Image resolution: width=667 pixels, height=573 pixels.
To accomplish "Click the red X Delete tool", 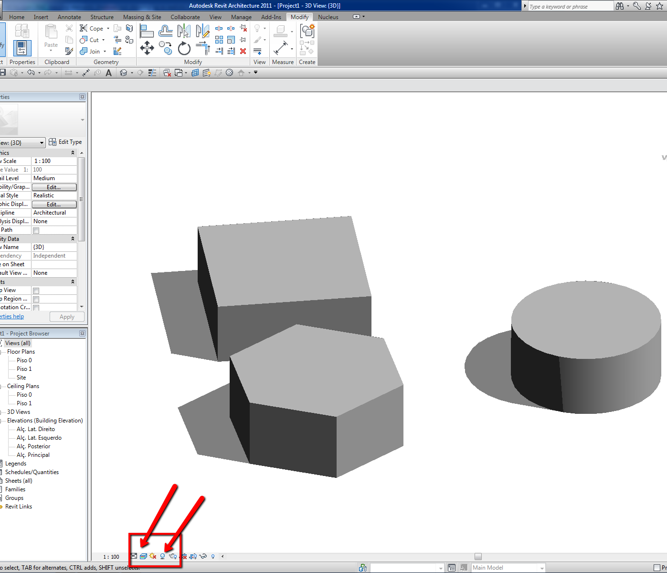I will tap(243, 51).
